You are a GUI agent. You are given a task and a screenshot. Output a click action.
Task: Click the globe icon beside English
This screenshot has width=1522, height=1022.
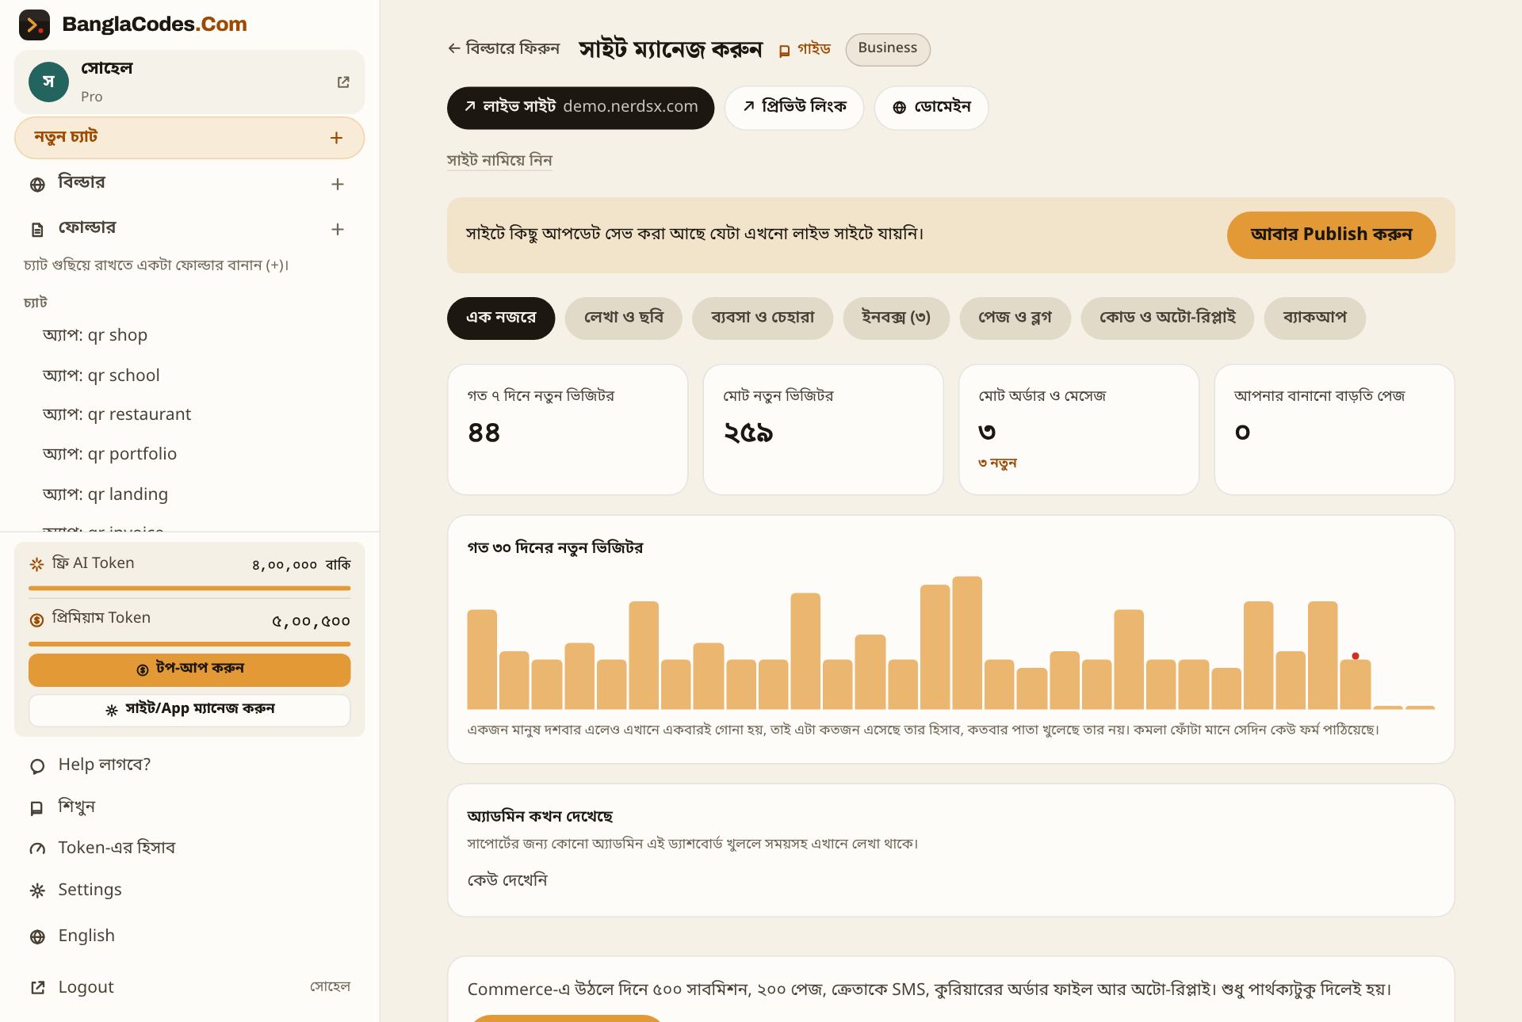point(37,937)
